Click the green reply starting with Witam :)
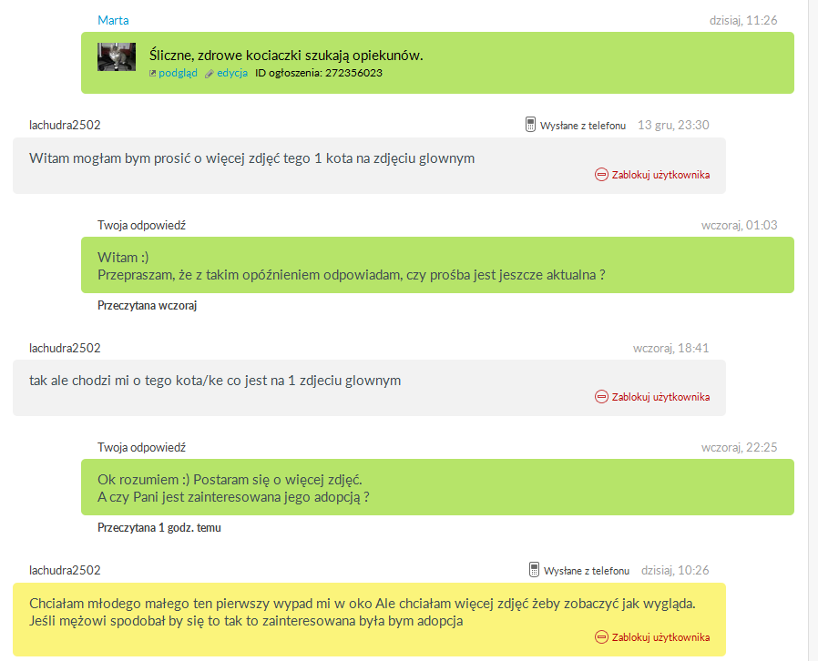 tap(437, 265)
